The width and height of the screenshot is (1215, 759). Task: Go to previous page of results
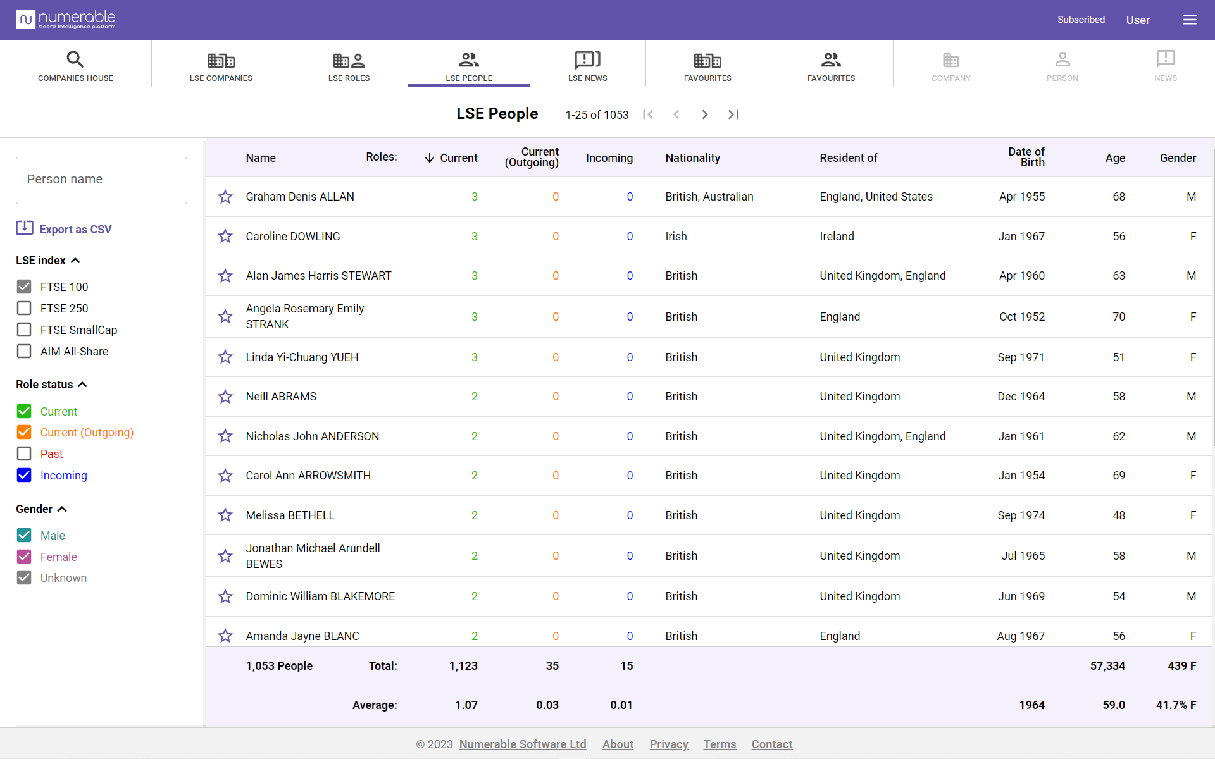point(676,114)
